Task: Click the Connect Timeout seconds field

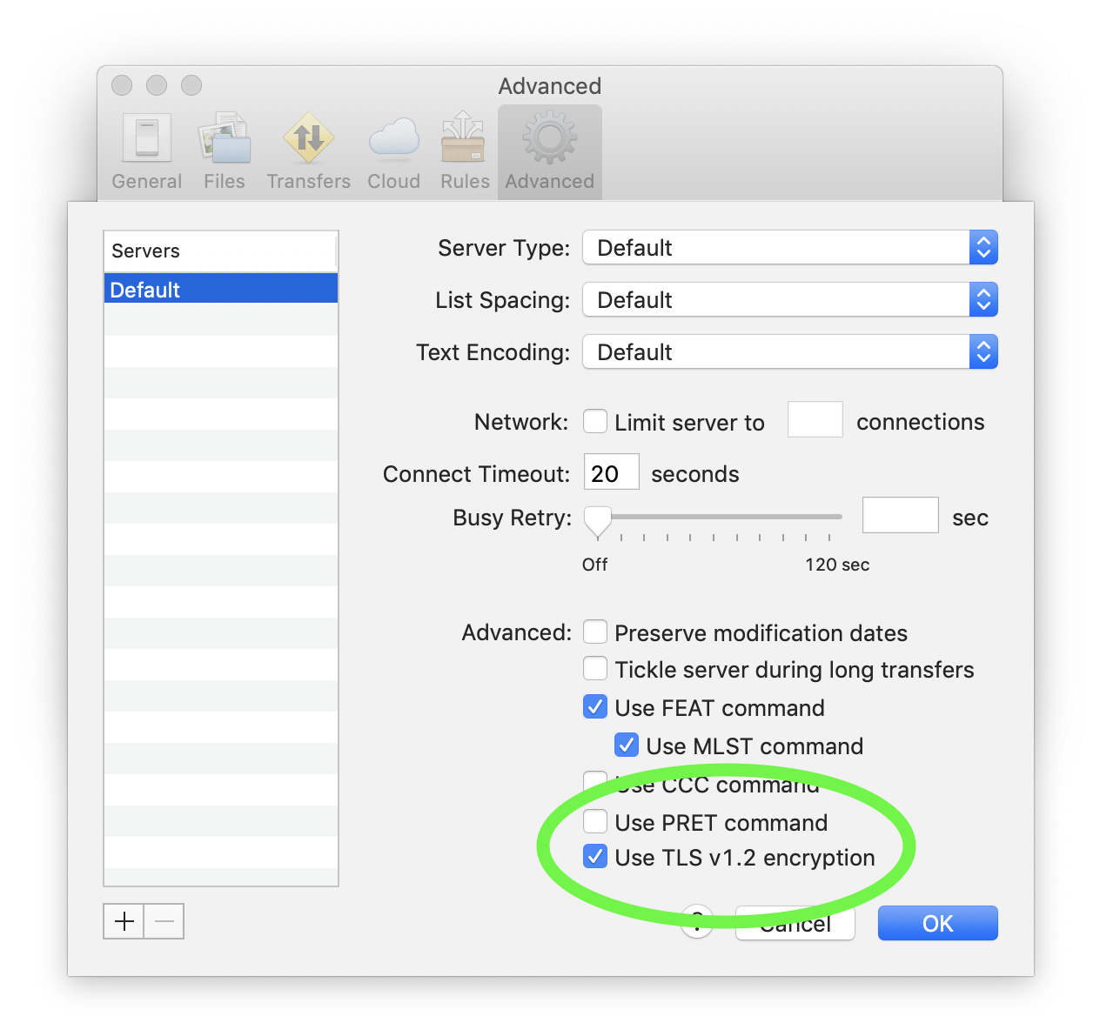Action: 611,473
